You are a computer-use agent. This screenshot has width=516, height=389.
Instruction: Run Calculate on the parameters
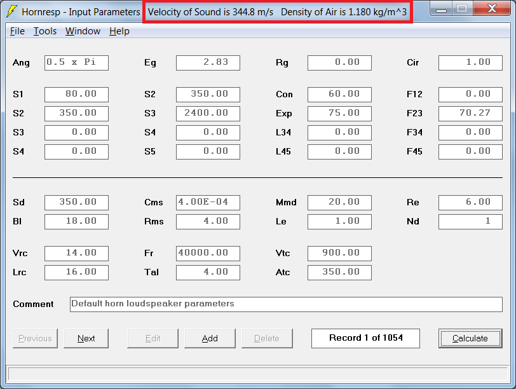tap(470, 338)
